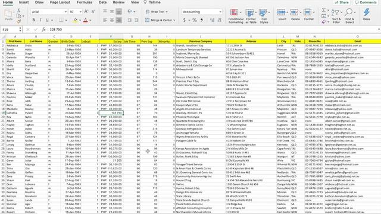381x214 pixels.
Task: Click the Fill down icon
Action: pos(324,16)
